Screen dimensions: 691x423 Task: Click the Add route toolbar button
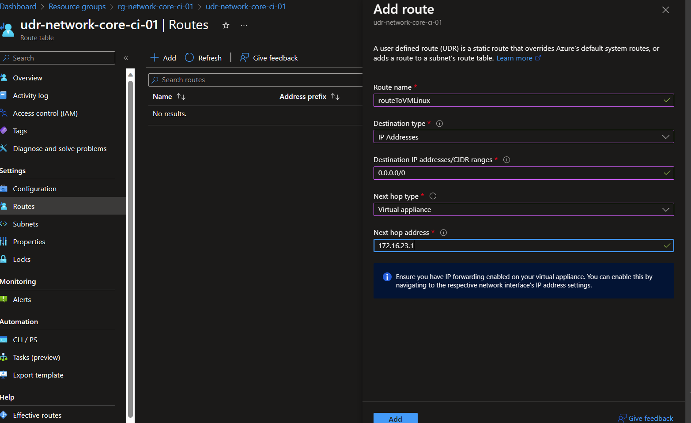tap(163, 58)
